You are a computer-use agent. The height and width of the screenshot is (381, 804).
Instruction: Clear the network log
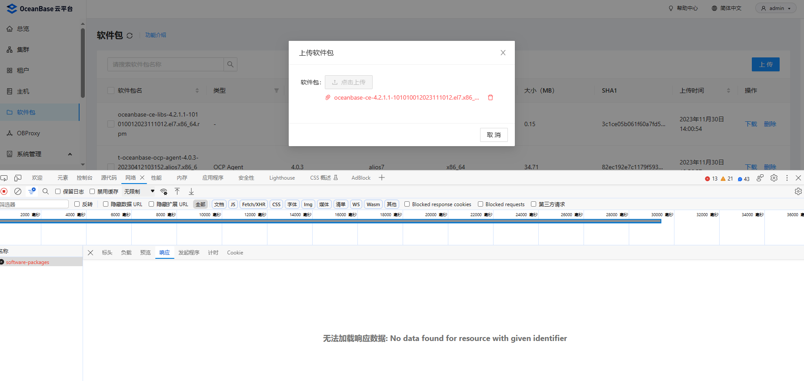18,191
